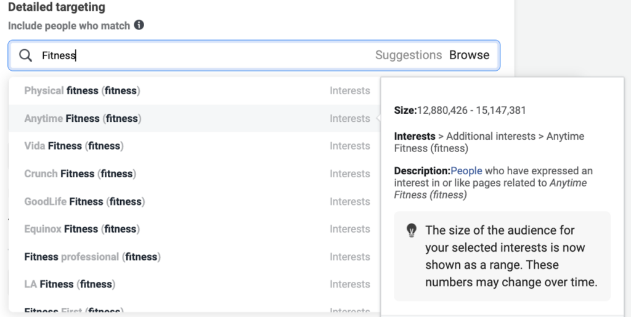Select Physical fitness (fitness) interest
The height and width of the screenshot is (317, 631).
194,91
